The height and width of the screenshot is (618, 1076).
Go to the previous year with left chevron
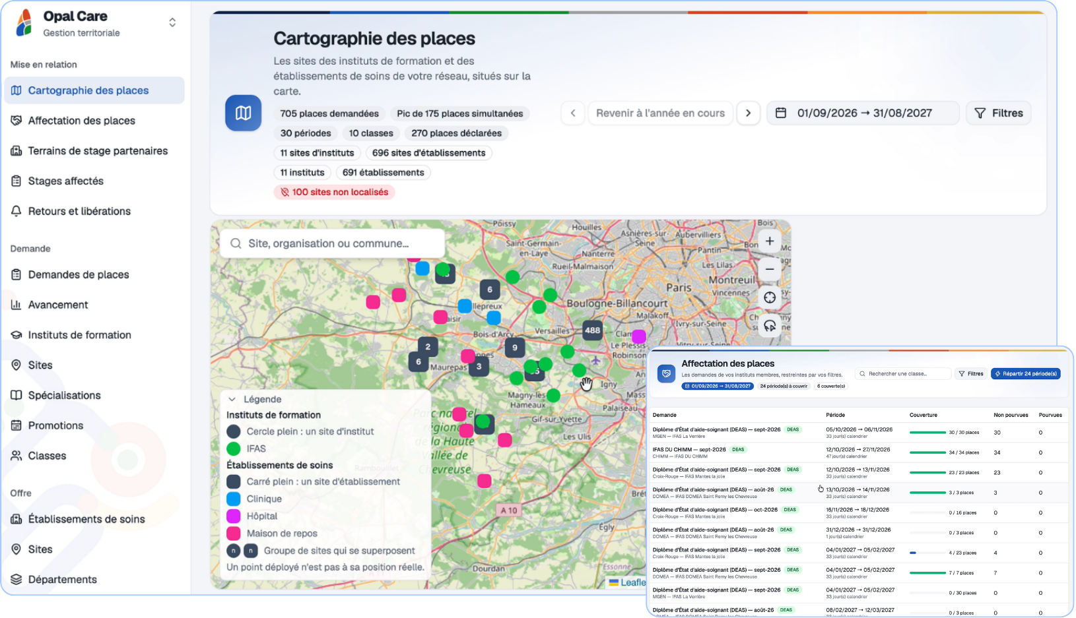573,113
